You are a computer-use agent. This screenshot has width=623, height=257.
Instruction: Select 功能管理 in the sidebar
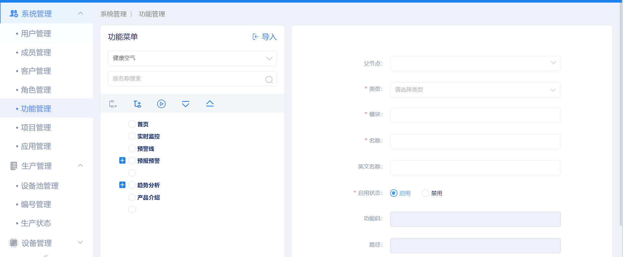pos(46,108)
